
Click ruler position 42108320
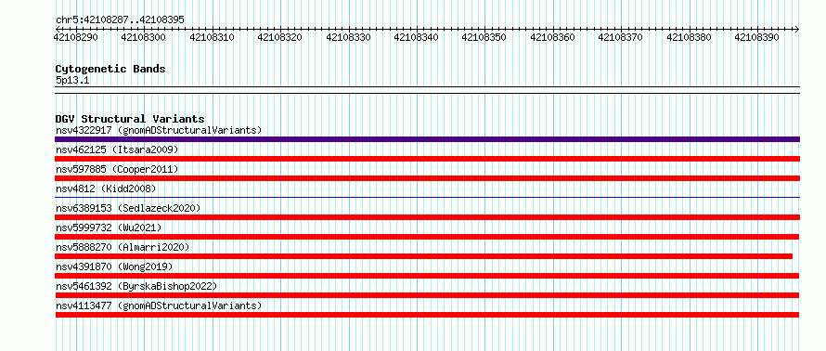[x=279, y=37]
